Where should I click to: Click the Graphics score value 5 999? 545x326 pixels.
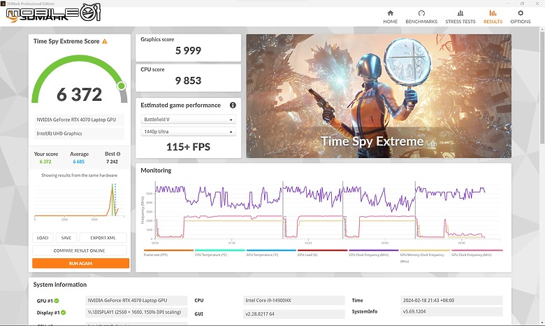tap(188, 50)
